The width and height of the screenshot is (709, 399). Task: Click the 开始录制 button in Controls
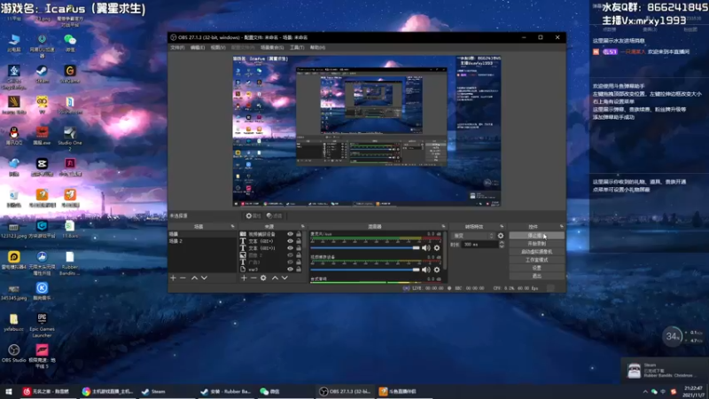pos(537,244)
